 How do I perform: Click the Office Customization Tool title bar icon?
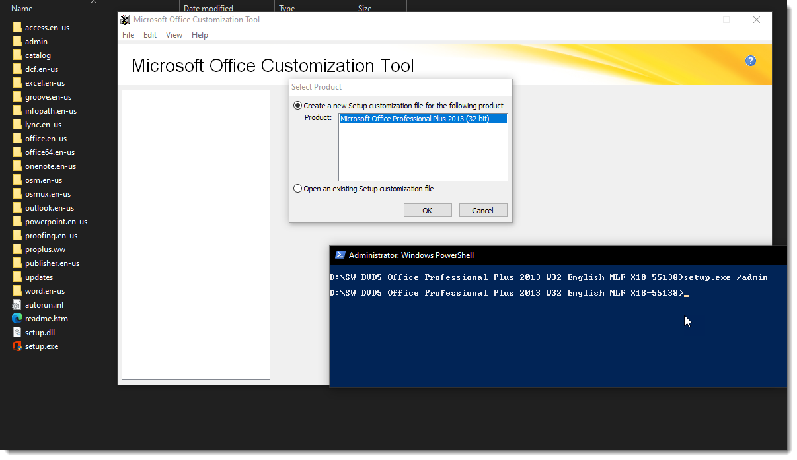126,20
